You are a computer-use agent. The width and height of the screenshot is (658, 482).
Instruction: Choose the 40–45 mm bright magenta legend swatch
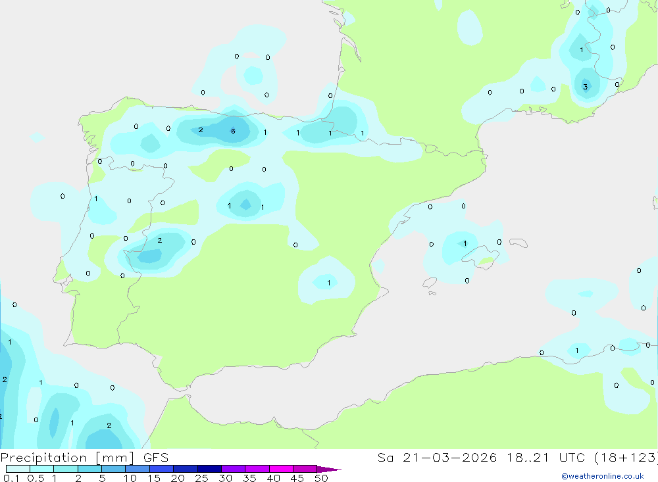(x=281, y=469)
